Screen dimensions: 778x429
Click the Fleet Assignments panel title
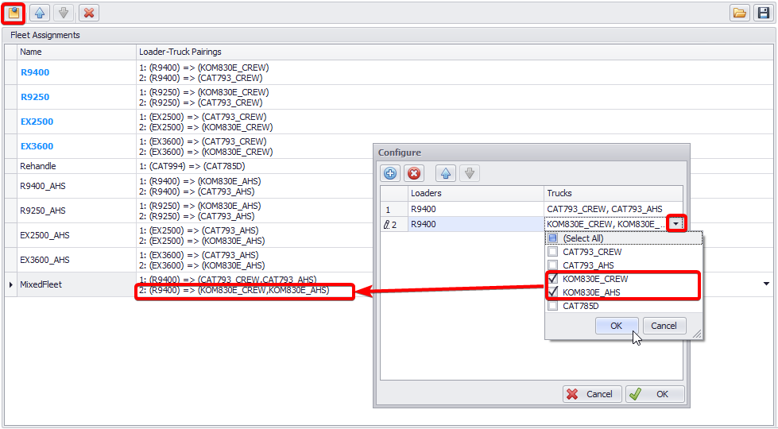pos(45,35)
